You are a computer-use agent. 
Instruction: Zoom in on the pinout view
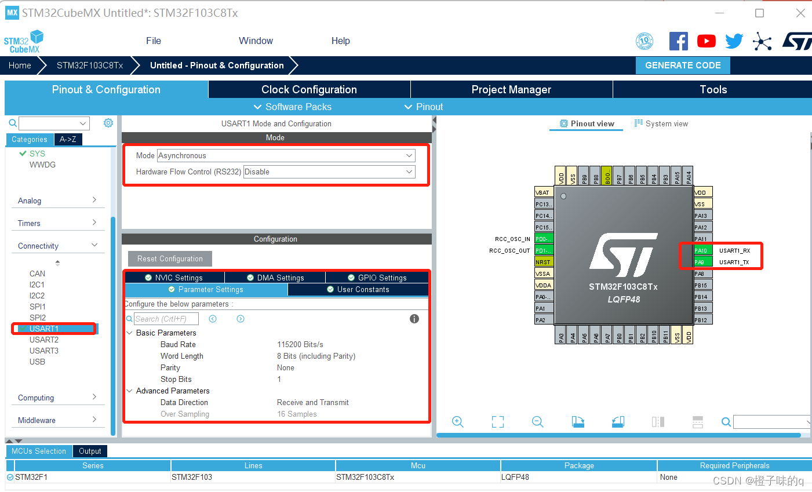pyautogui.click(x=458, y=422)
